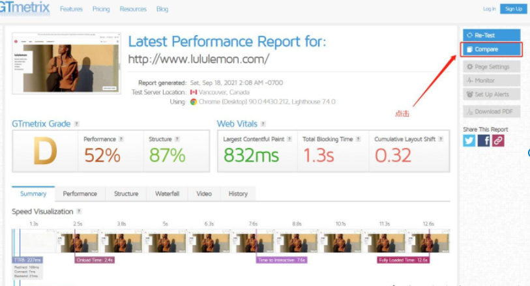Click the Fully Loaded Time marker
The height and width of the screenshot is (286, 530).
click(x=404, y=260)
